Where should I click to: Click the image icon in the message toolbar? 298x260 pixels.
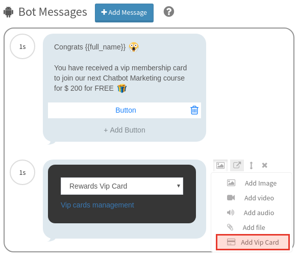click(220, 165)
